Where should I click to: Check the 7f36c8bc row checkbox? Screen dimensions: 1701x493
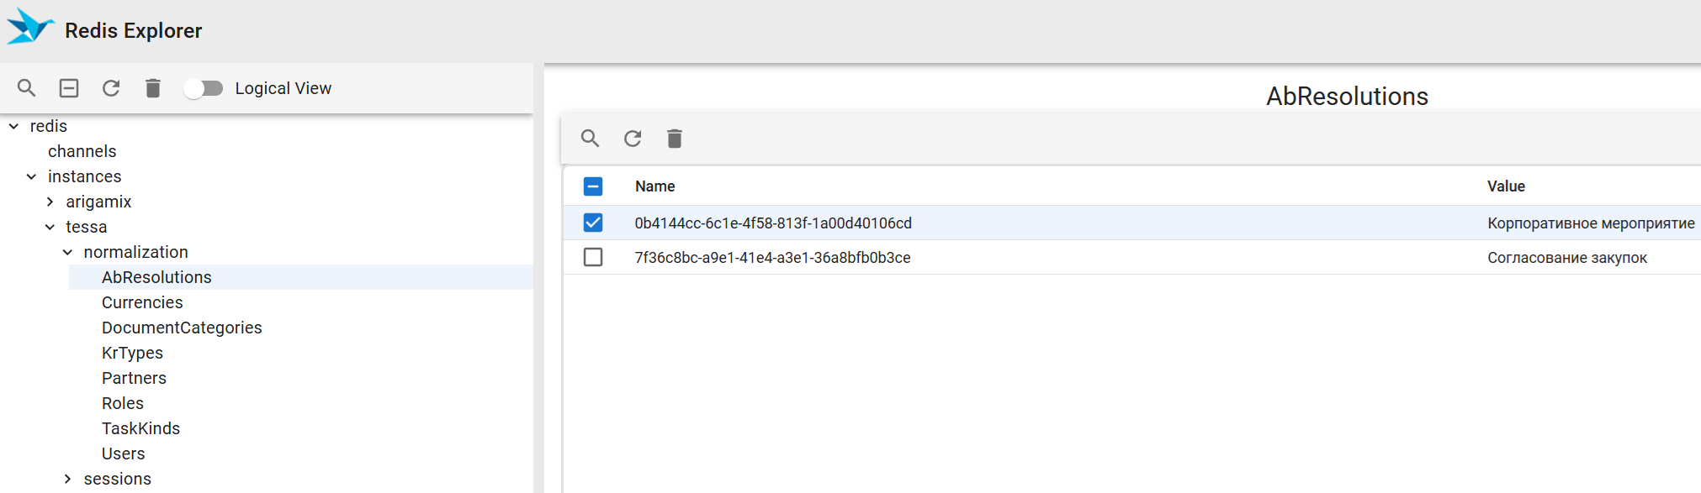click(593, 257)
